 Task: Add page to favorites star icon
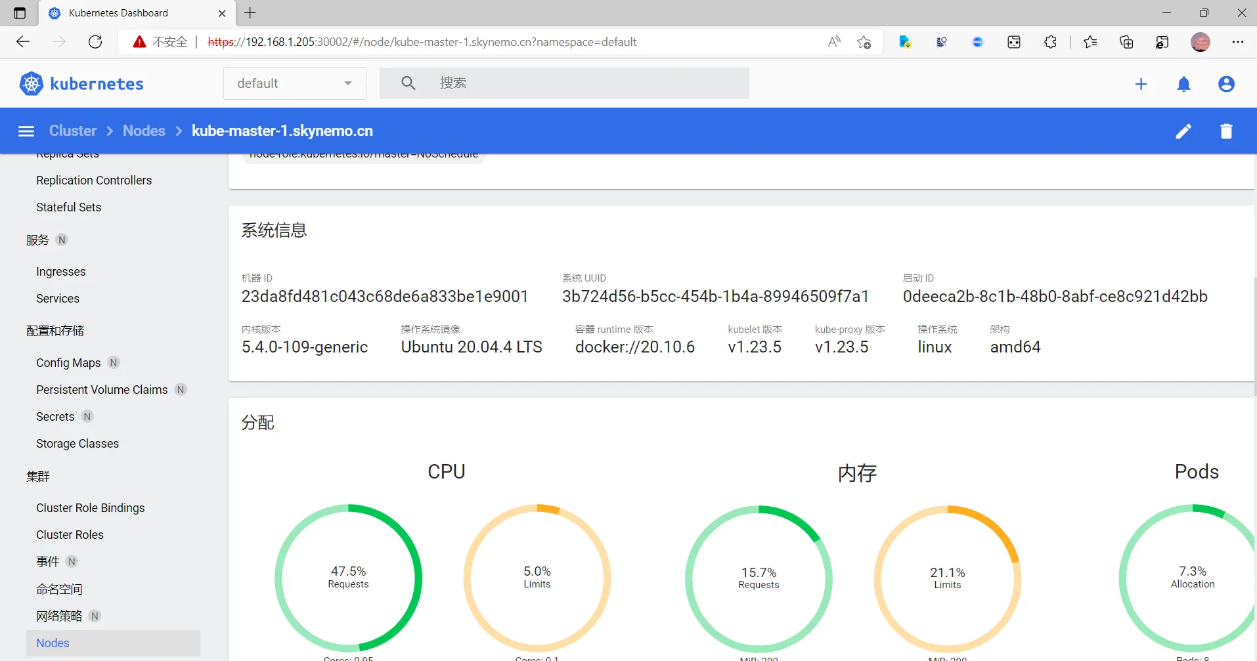(x=864, y=42)
